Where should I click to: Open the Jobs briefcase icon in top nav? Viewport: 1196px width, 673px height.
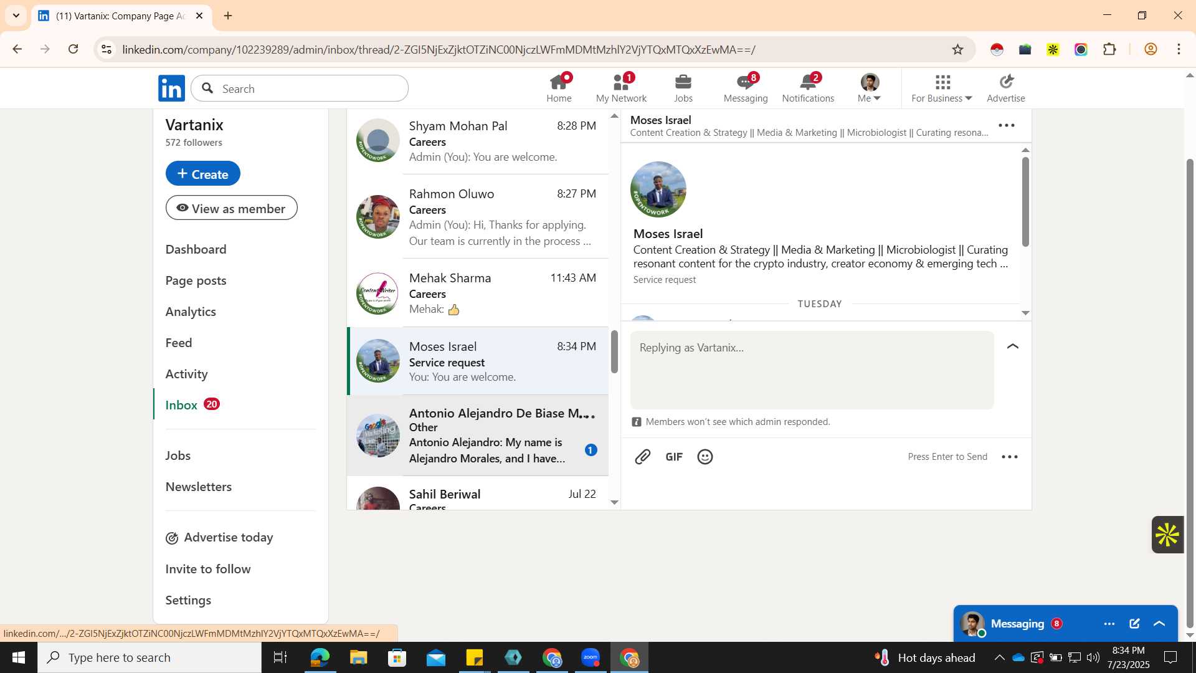pos(683,88)
